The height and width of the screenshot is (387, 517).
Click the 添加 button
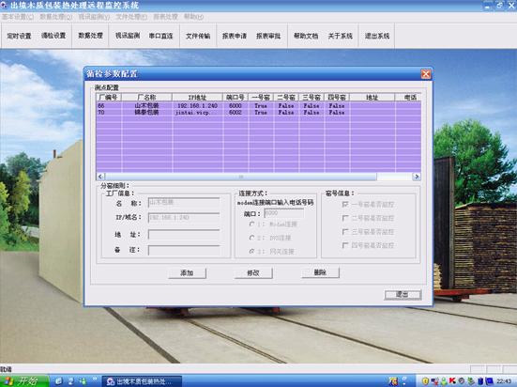coord(187,272)
